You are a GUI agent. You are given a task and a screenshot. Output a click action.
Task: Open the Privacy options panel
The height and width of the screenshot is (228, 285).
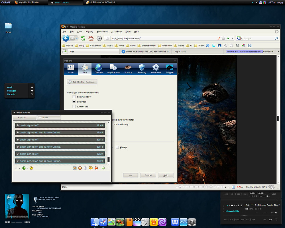coord(128,69)
